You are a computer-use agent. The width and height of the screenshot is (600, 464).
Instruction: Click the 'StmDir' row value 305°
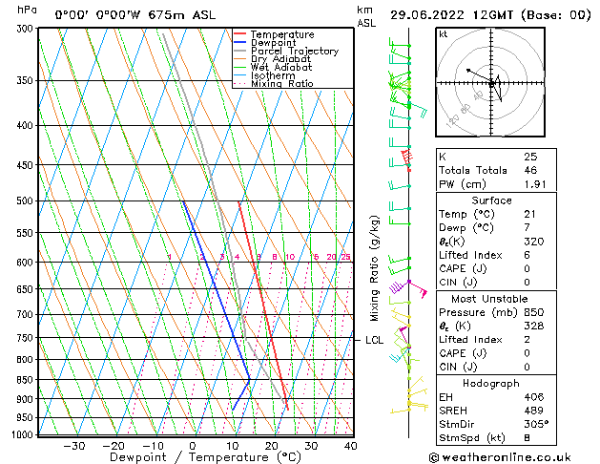(x=536, y=424)
